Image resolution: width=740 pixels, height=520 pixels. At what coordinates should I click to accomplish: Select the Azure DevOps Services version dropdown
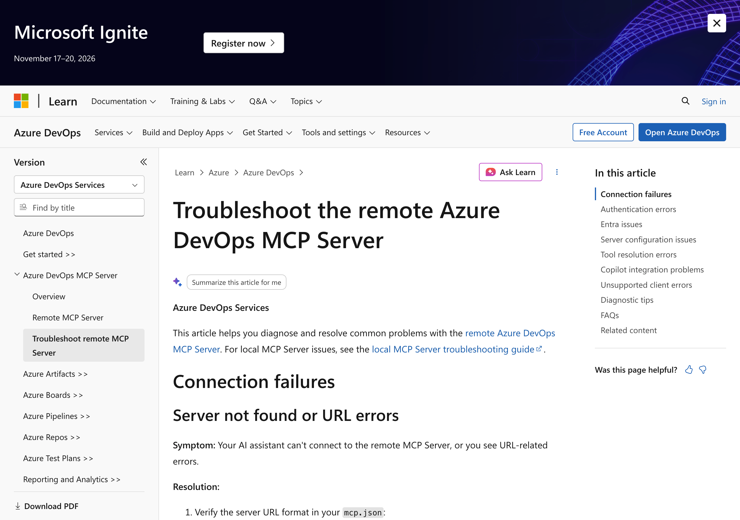click(79, 185)
